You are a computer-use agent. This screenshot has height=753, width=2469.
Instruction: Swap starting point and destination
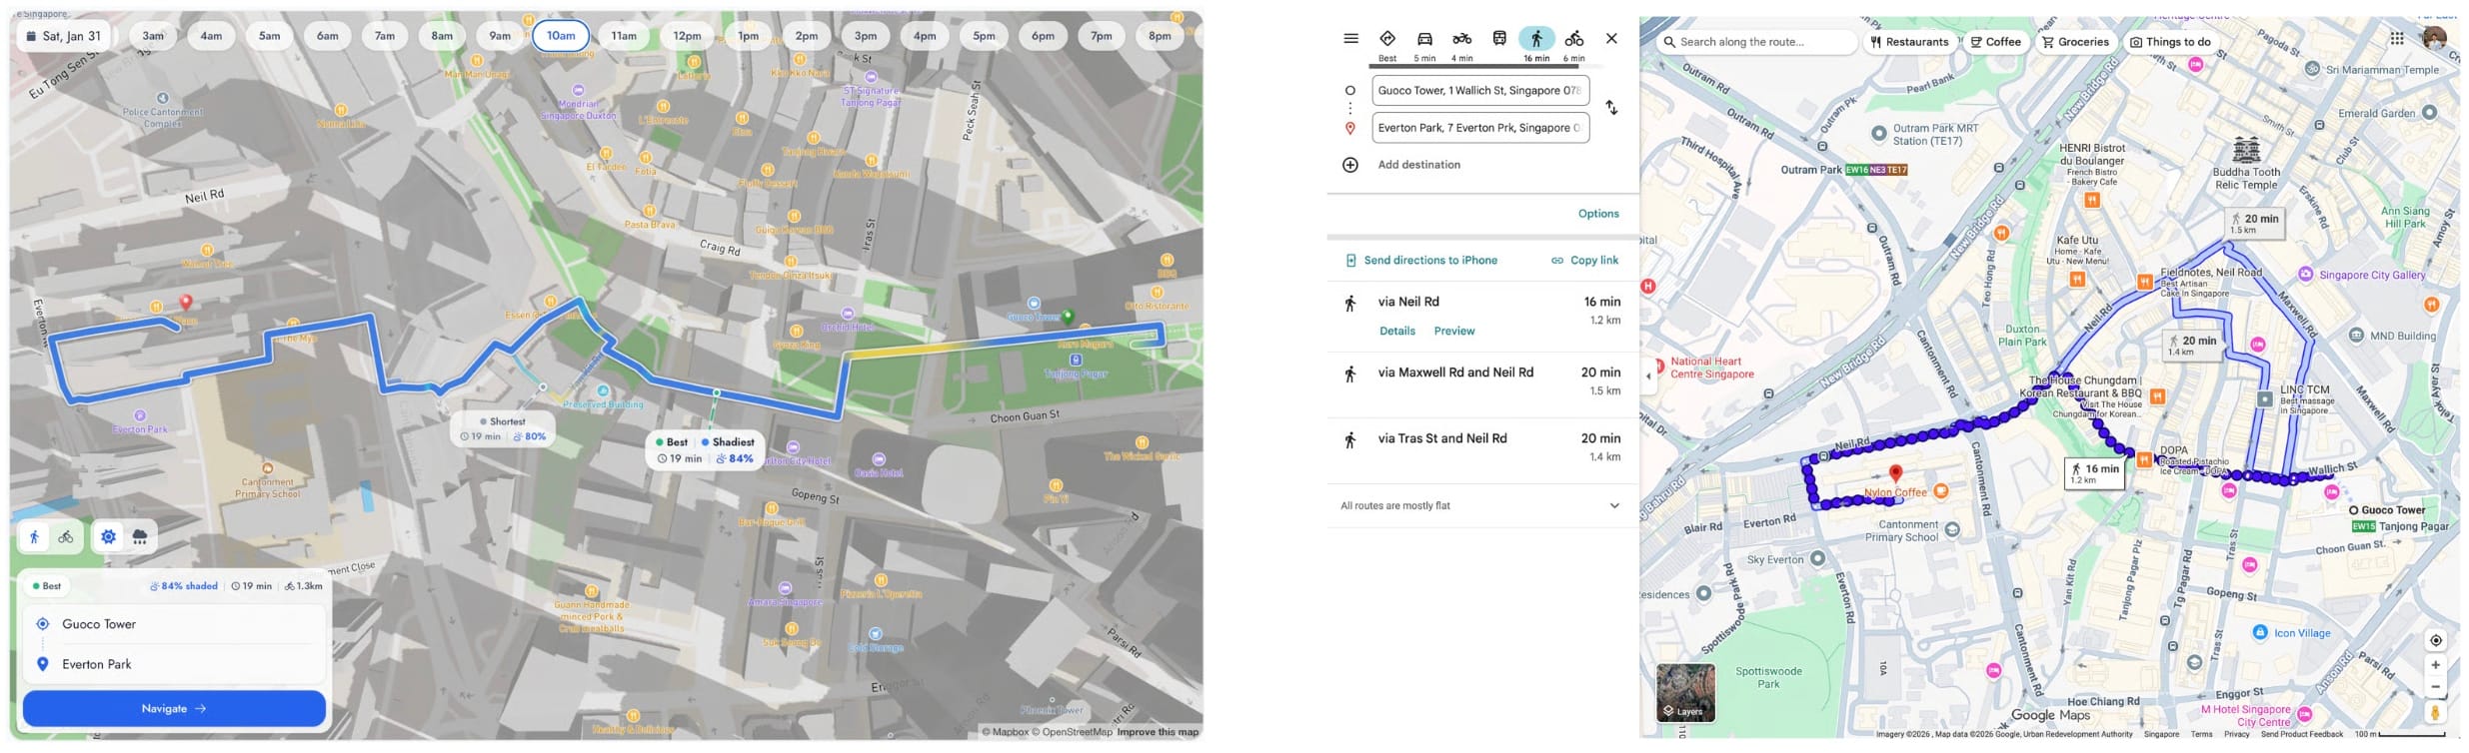tap(1611, 108)
